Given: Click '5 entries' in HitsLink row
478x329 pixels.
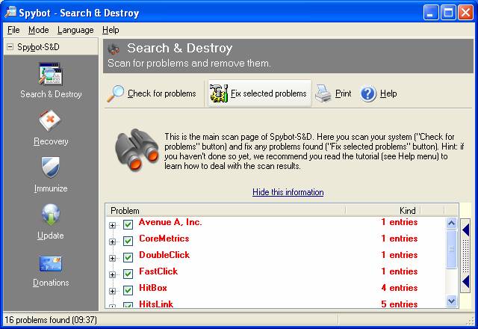Looking at the screenshot, I should tap(400, 304).
